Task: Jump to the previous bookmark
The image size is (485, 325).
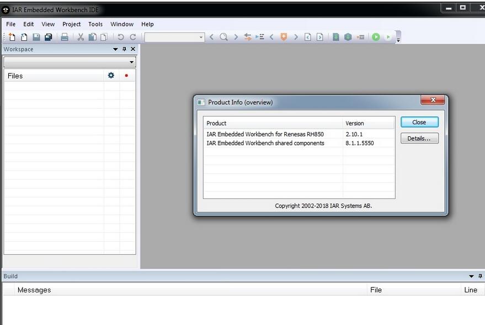Action: pos(271,37)
